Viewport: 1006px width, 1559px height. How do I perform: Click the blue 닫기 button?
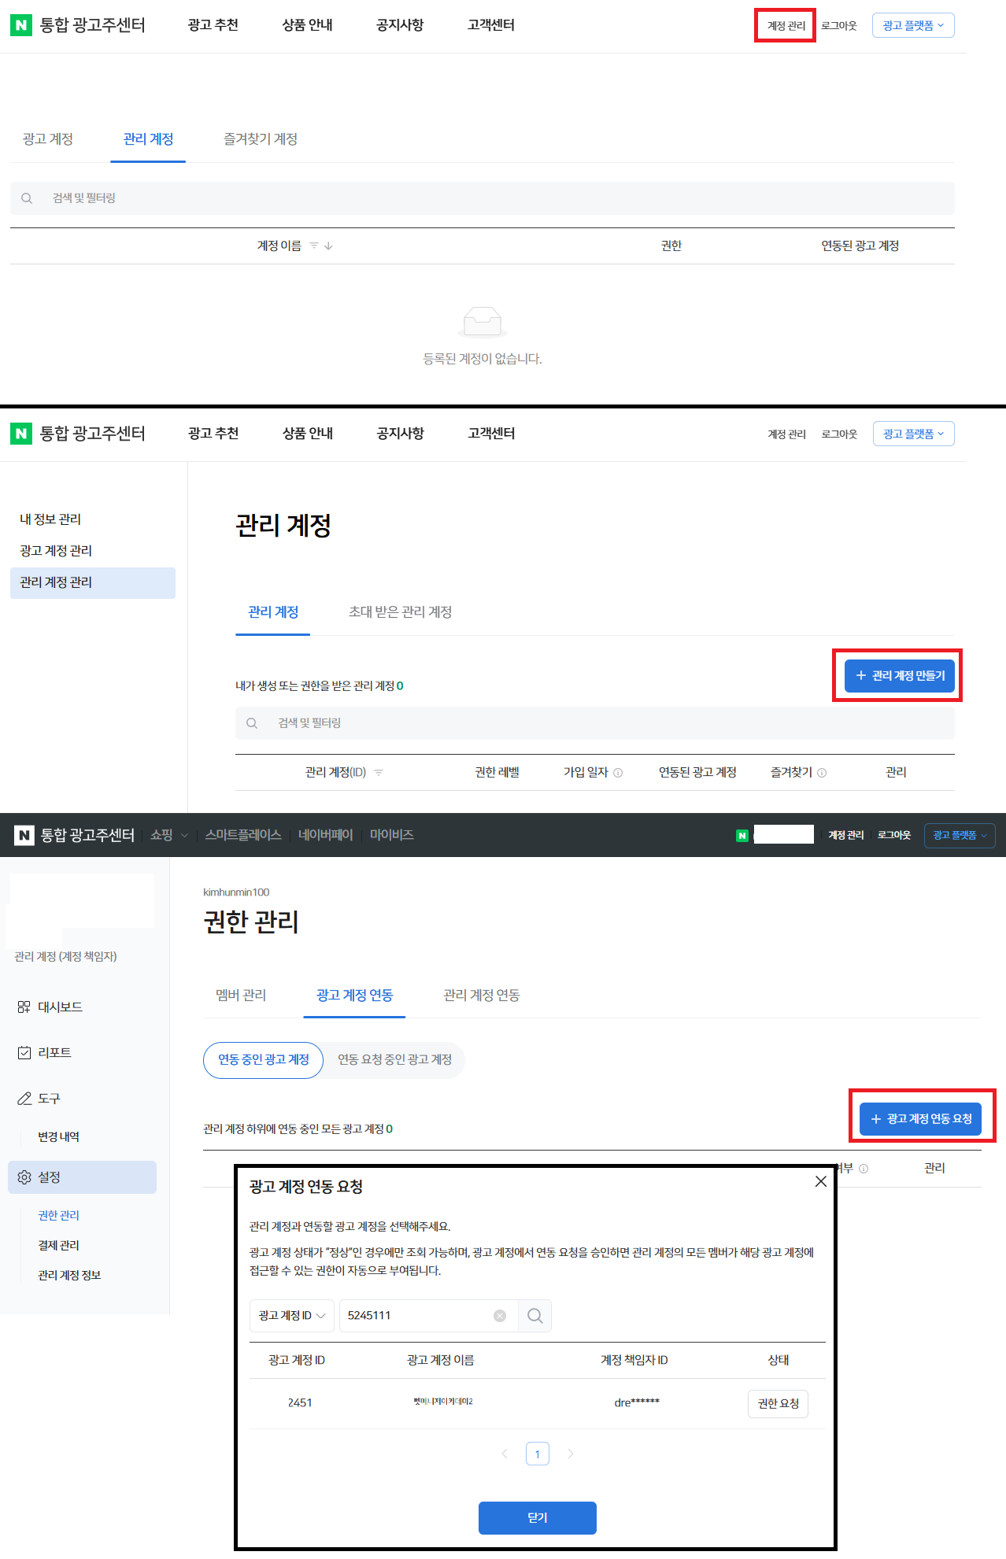[x=538, y=1518]
